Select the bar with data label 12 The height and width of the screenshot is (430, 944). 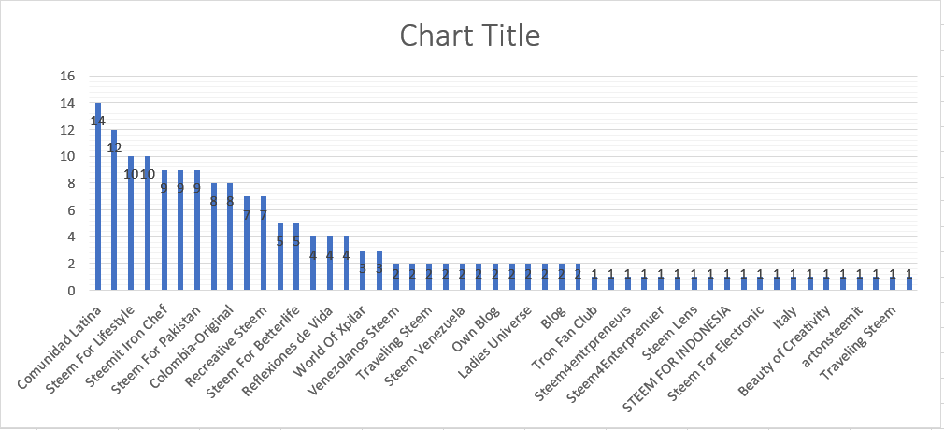pos(114,210)
